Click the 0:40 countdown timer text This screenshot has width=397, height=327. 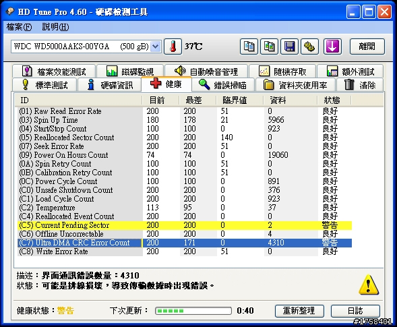coord(245,311)
